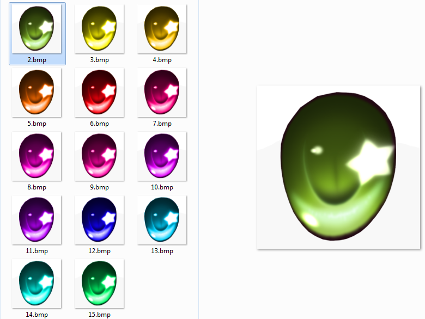Click the file name 15.bmp

100,315
